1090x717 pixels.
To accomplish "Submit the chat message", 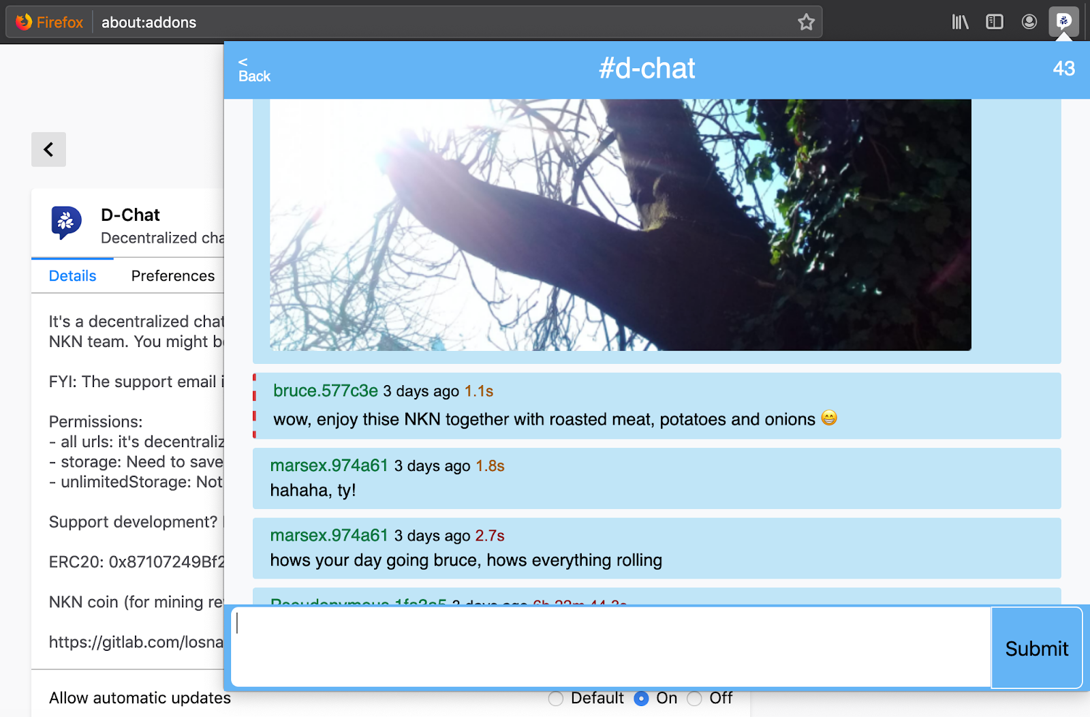I will 1036,648.
